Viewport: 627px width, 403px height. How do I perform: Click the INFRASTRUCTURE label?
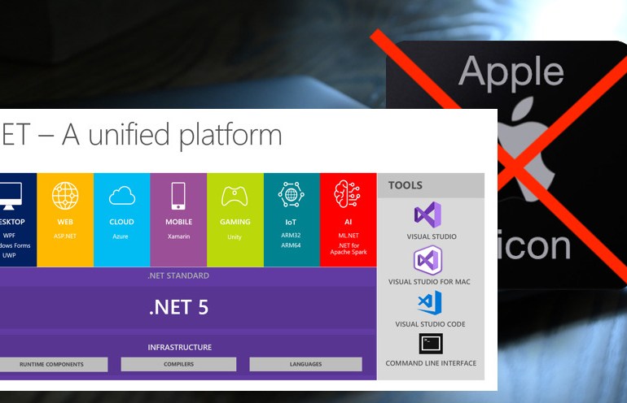coord(179,347)
